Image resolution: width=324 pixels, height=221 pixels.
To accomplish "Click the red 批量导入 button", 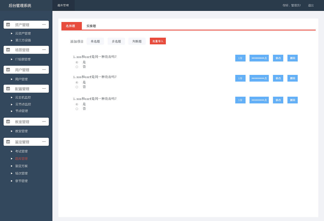I will [x=158, y=41].
